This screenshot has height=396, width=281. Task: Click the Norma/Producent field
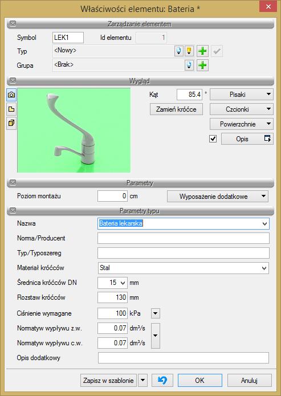(184, 238)
